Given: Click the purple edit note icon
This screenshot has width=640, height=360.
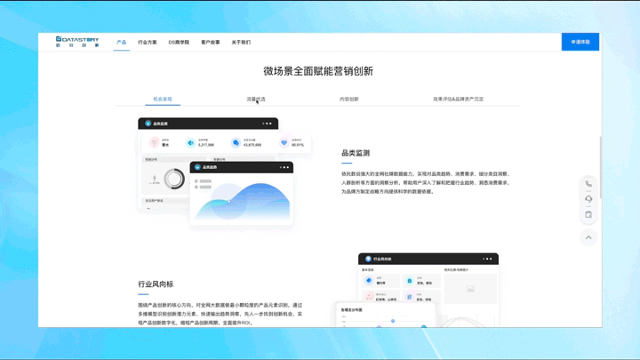Looking at the screenshot, I should [x=410, y=297].
